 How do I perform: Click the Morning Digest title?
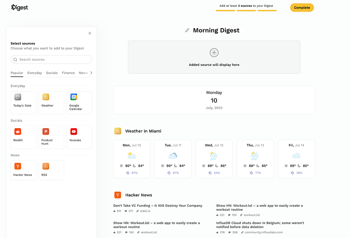(216, 30)
